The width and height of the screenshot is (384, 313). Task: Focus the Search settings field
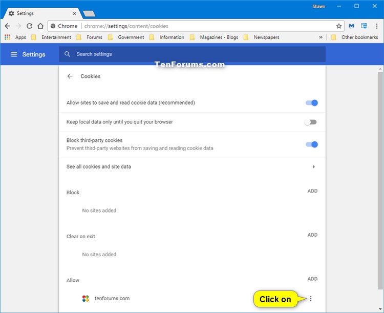click(x=192, y=54)
